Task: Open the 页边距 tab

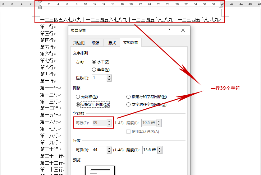Action: point(79,43)
